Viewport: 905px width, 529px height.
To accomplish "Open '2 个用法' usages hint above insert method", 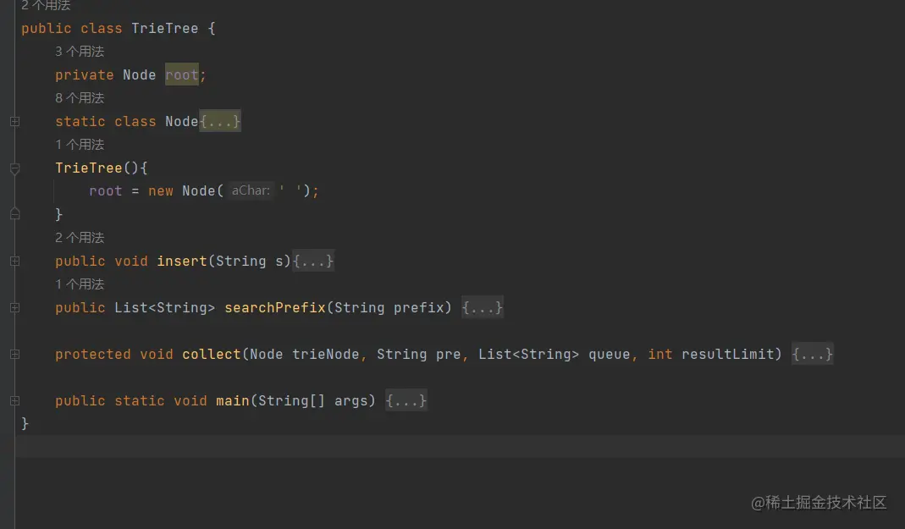I will [x=80, y=238].
